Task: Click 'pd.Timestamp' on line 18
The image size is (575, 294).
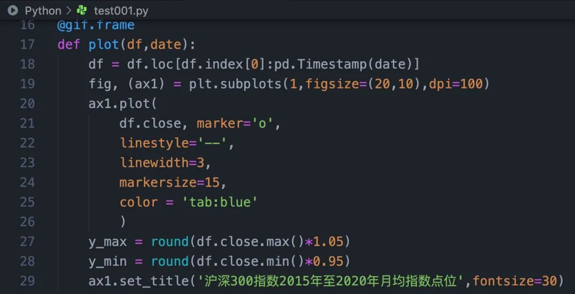Action: pos(321,64)
